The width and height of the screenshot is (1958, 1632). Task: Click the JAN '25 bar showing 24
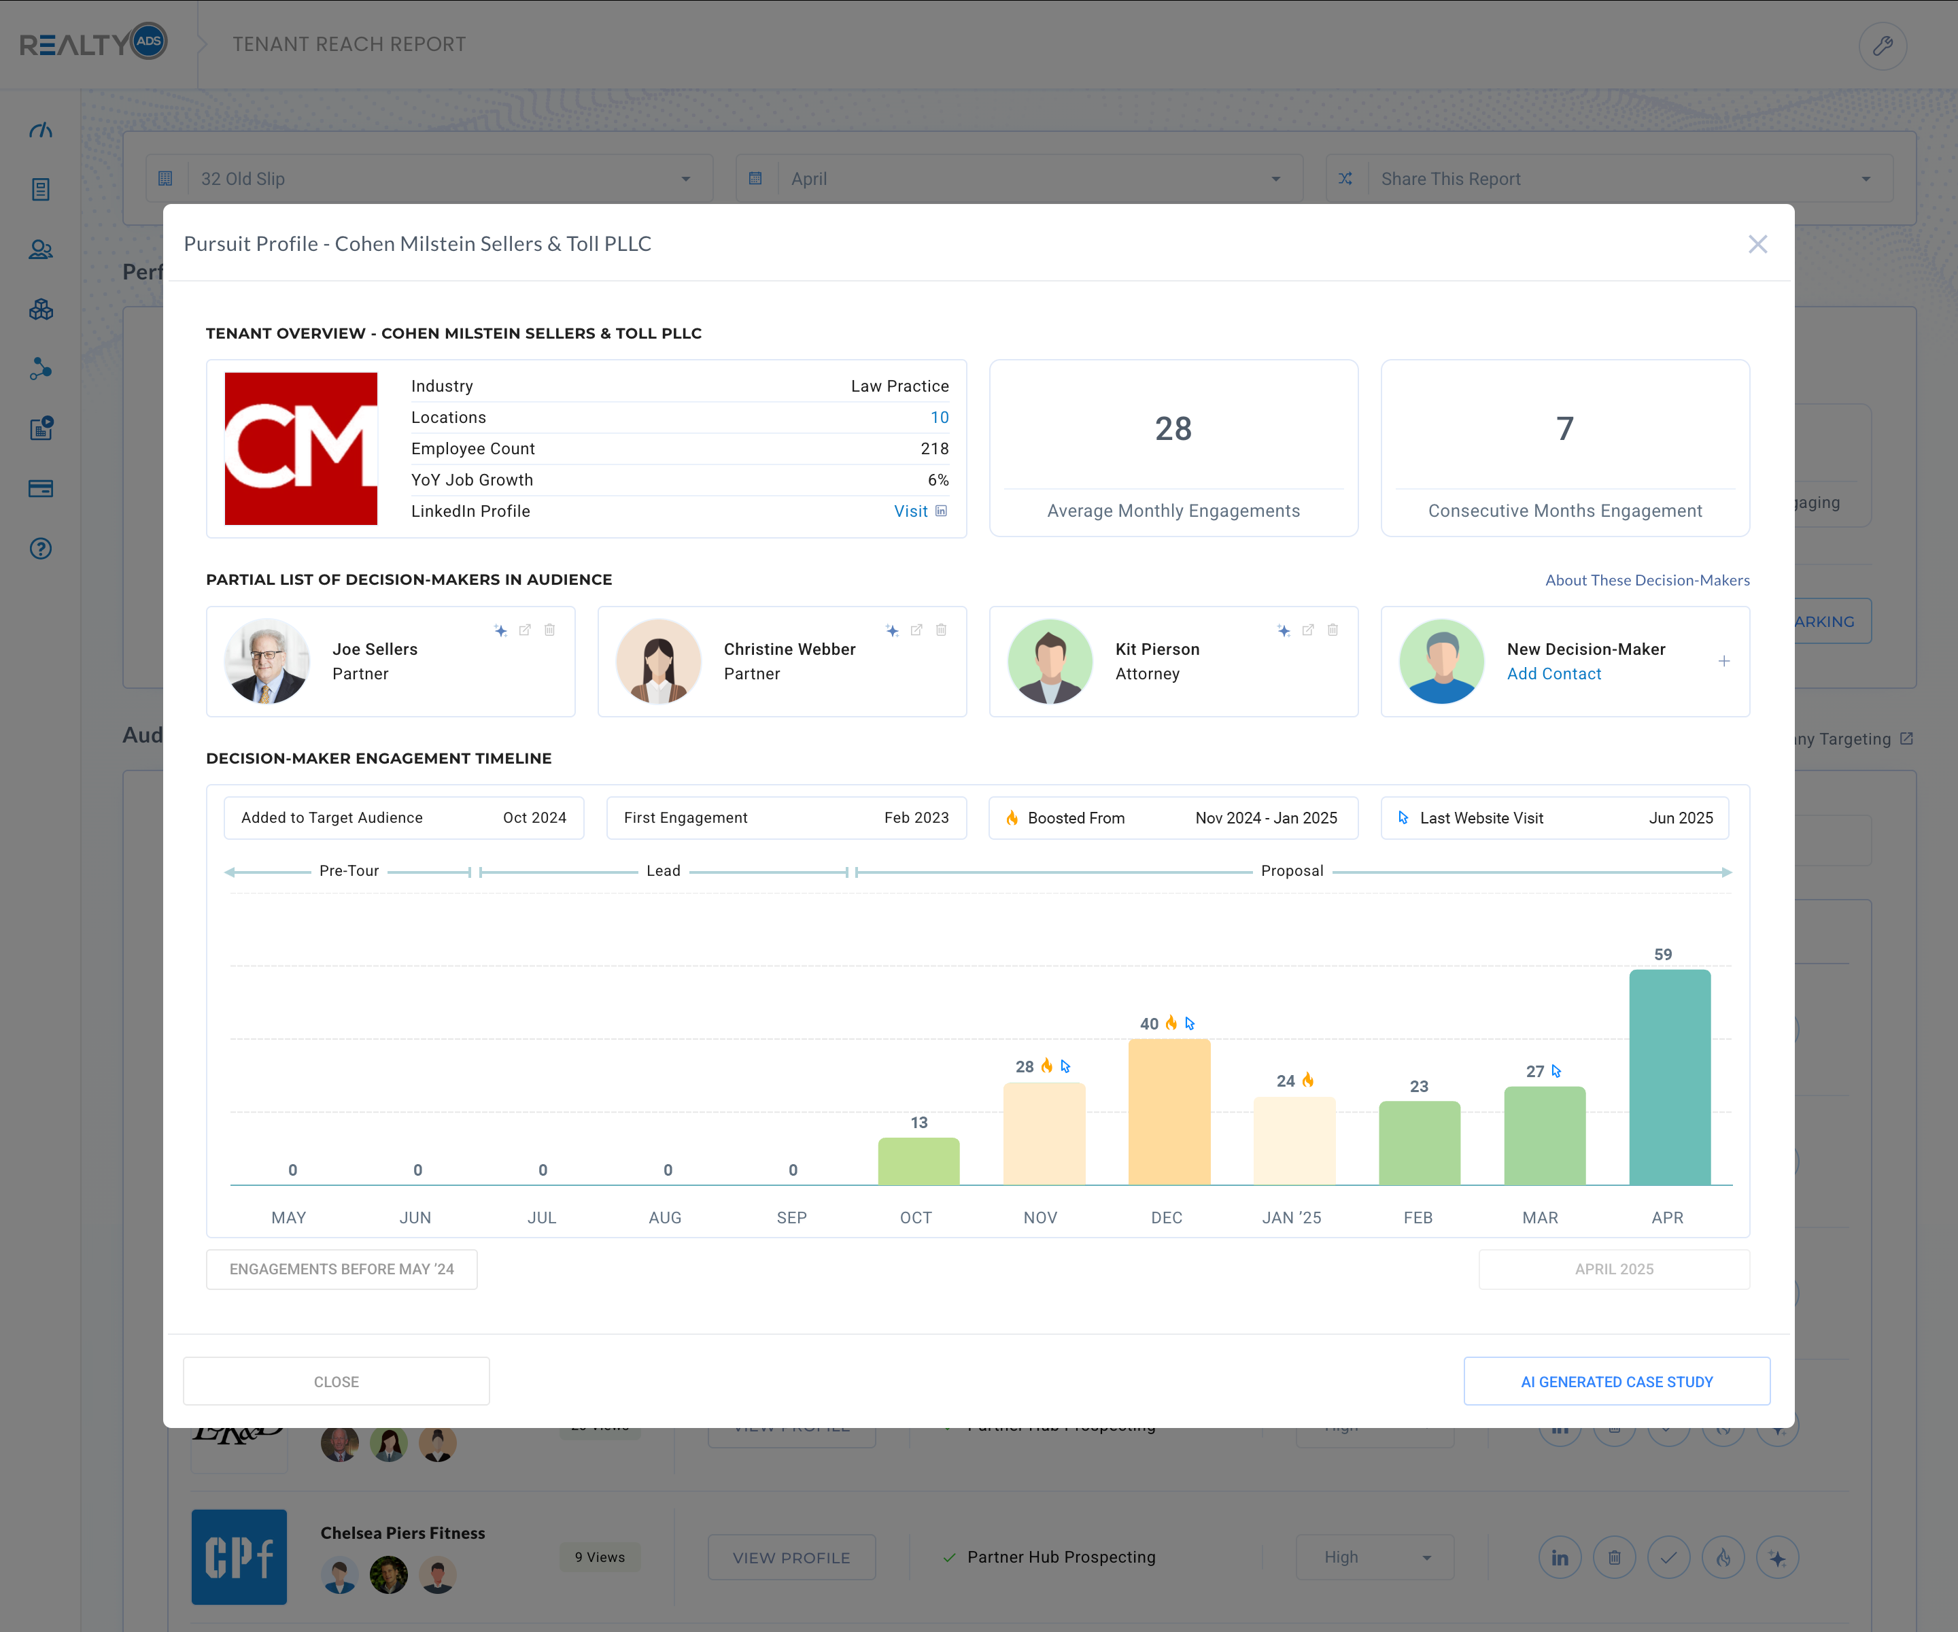pos(1295,1142)
